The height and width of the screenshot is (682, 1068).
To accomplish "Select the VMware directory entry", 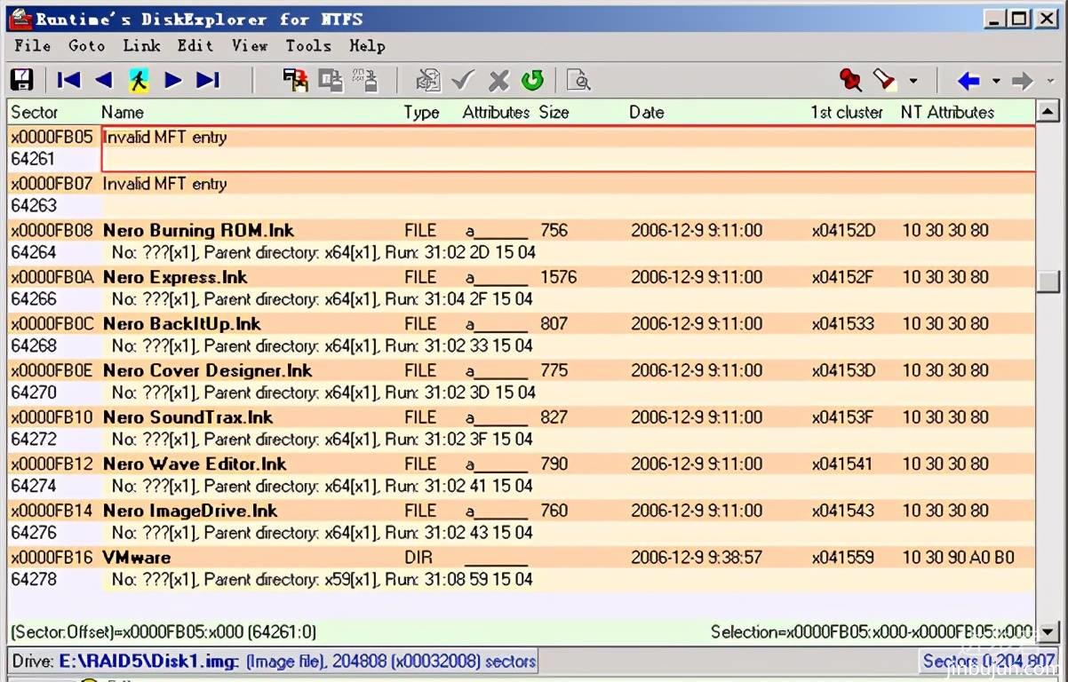I will (x=522, y=568).
